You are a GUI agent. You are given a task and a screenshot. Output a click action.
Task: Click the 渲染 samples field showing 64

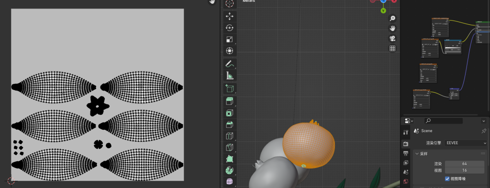(464, 164)
